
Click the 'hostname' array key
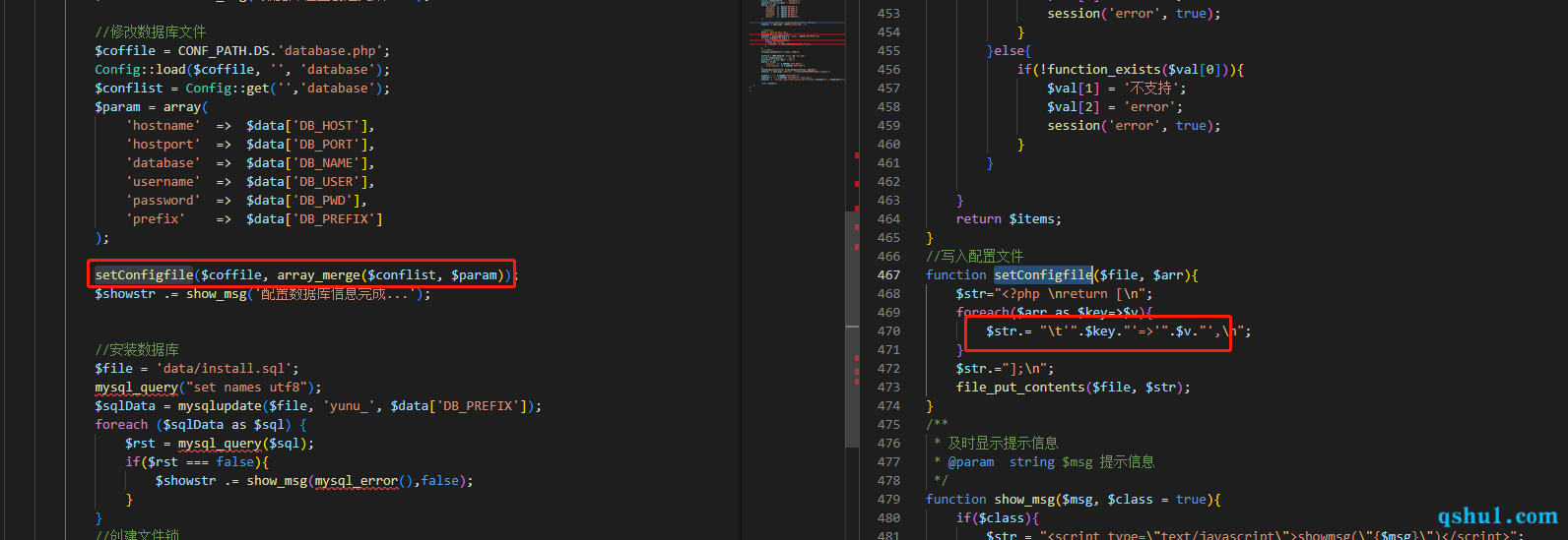click(x=163, y=126)
